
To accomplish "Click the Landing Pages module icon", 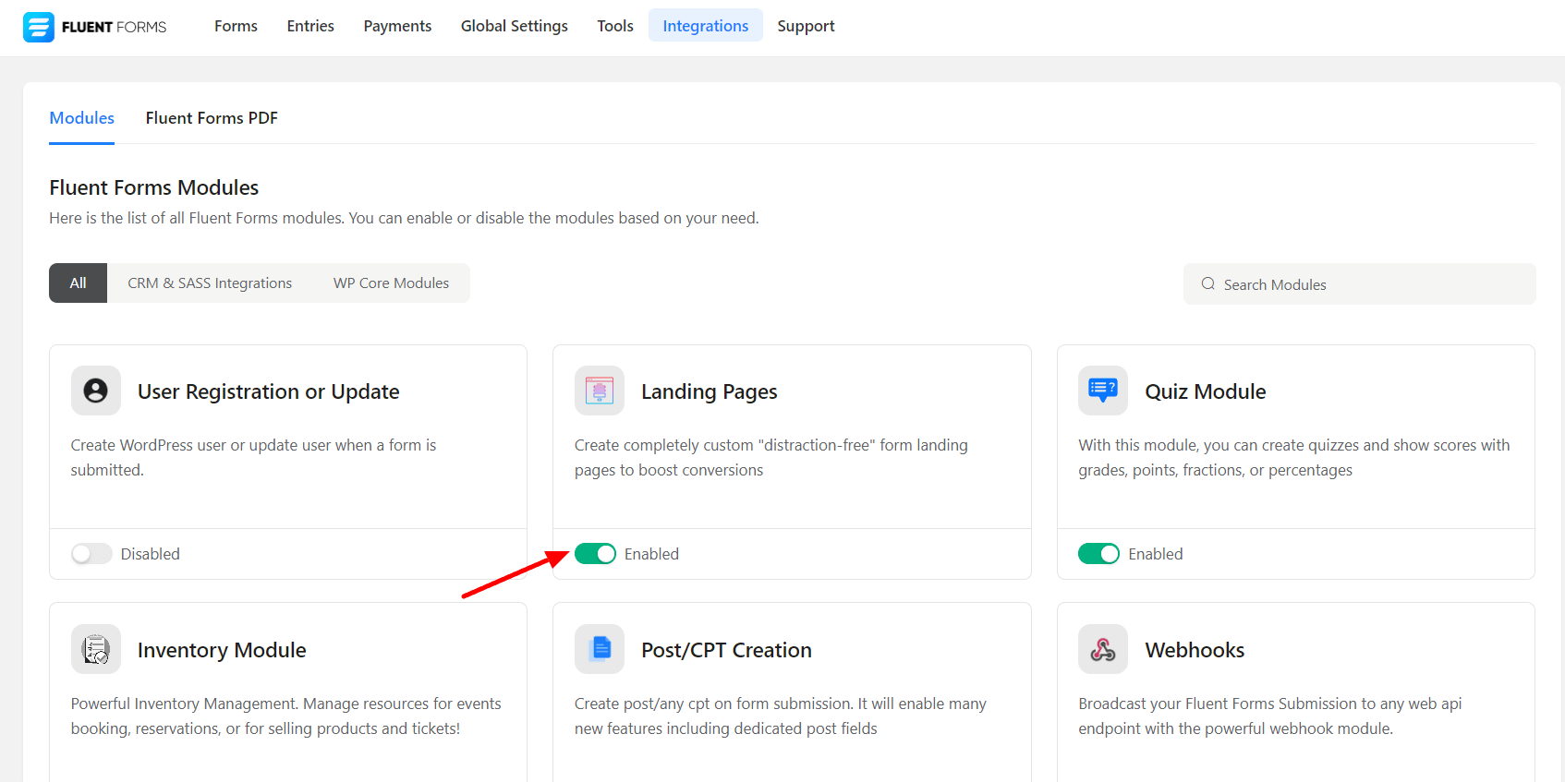I will (600, 391).
